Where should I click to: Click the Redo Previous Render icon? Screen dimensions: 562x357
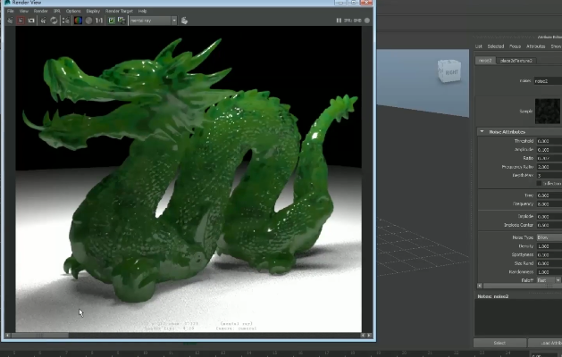pos(11,20)
